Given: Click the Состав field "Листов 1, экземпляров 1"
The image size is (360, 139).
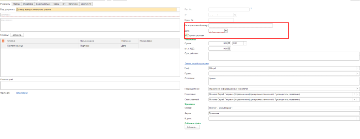Looking at the screenshot, I should pos(284,108).
